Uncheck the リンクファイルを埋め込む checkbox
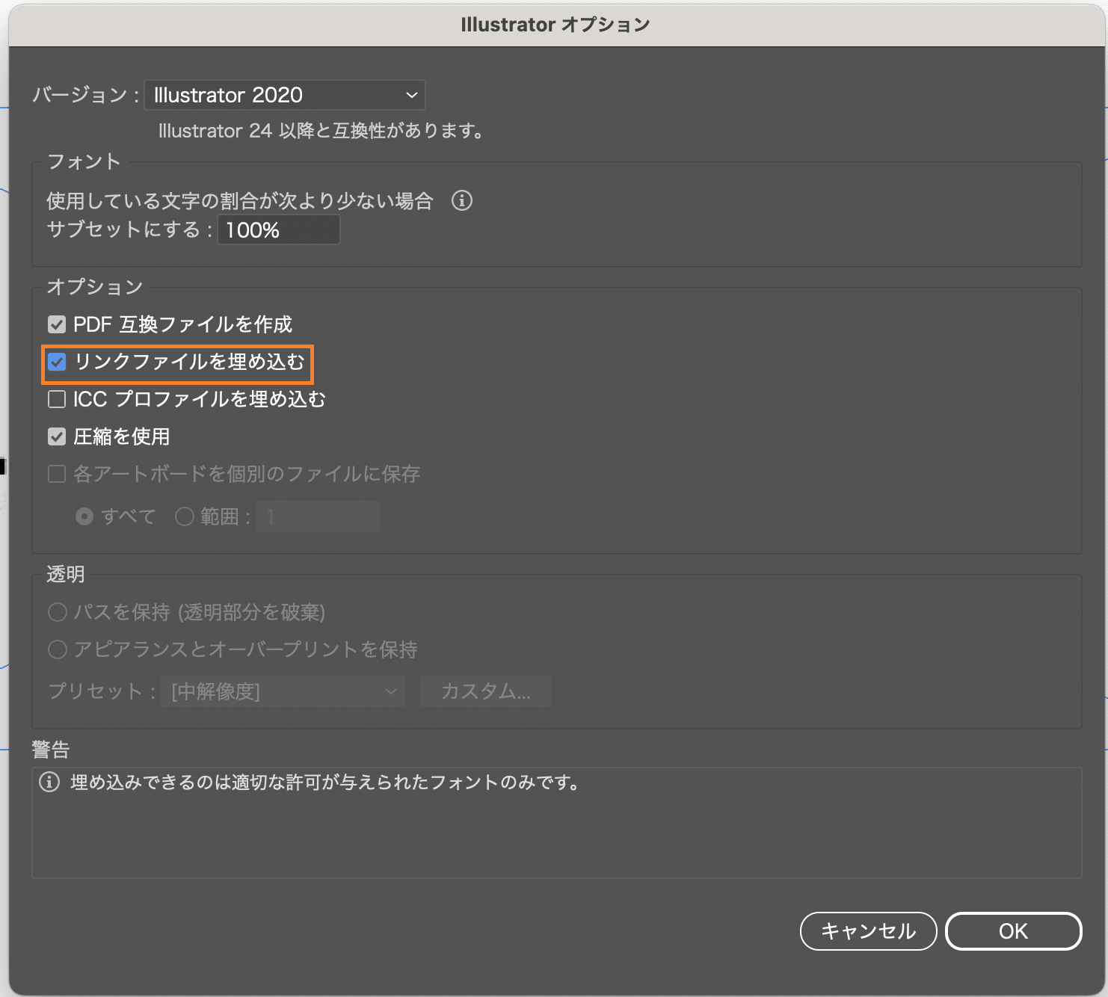 [x=57, y=362]
